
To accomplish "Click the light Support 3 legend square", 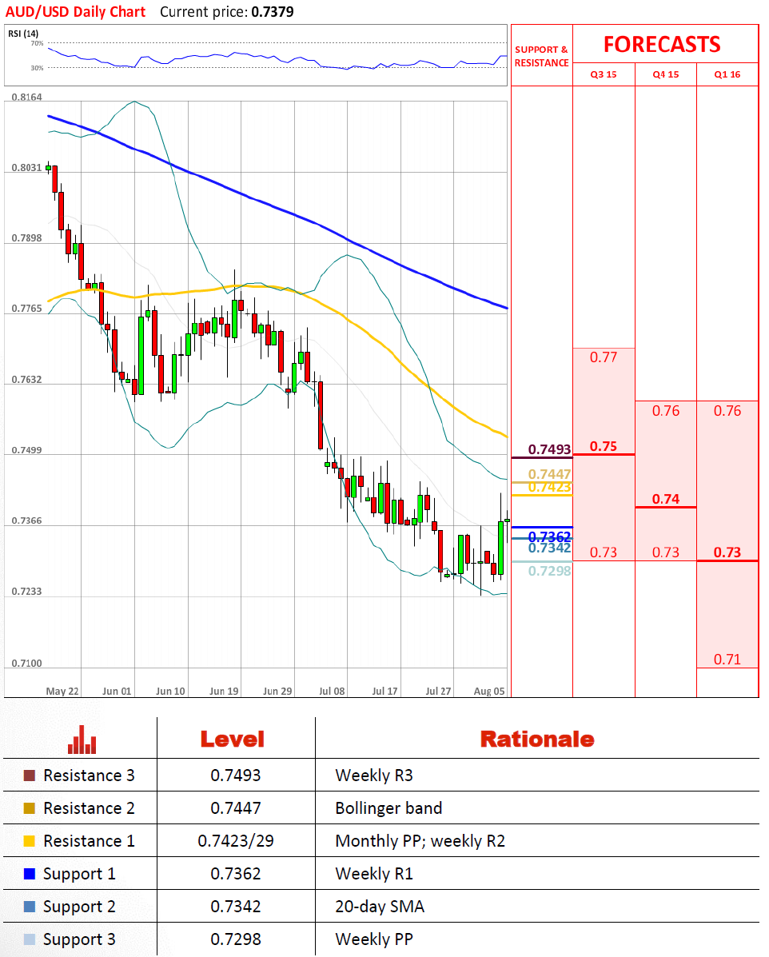I will pyautogui.click(x=30, y=939).
